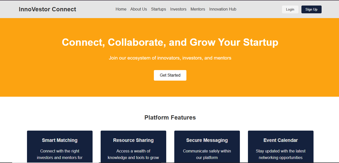The image size is (339, 163).
Task: Click the 'Communicate safely' description text
Action: click(x=207, y=154)
